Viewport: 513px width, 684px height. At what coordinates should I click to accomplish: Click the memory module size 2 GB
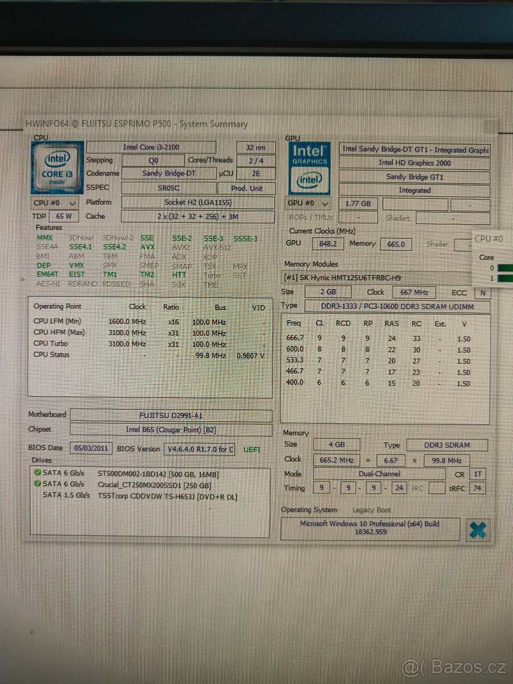(x=328, y=292)
